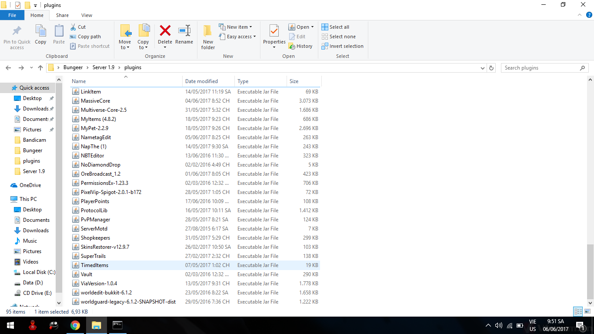594x334 pixels.
Task: Switch to details view layout icon
Action: coord(578,311)
